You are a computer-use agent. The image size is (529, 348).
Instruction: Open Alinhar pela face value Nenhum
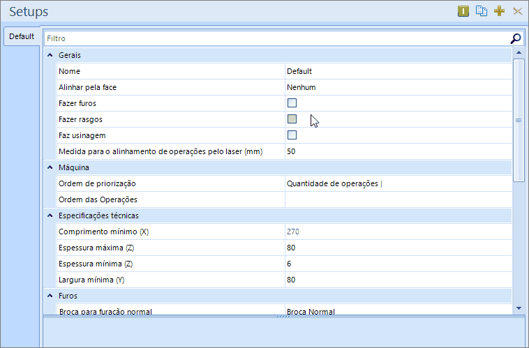[398, 87]
